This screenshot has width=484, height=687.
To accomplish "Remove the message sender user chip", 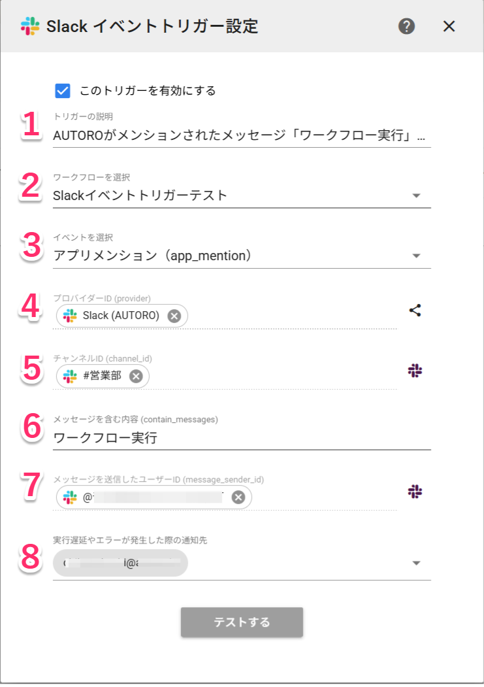I will coord(238,497).
